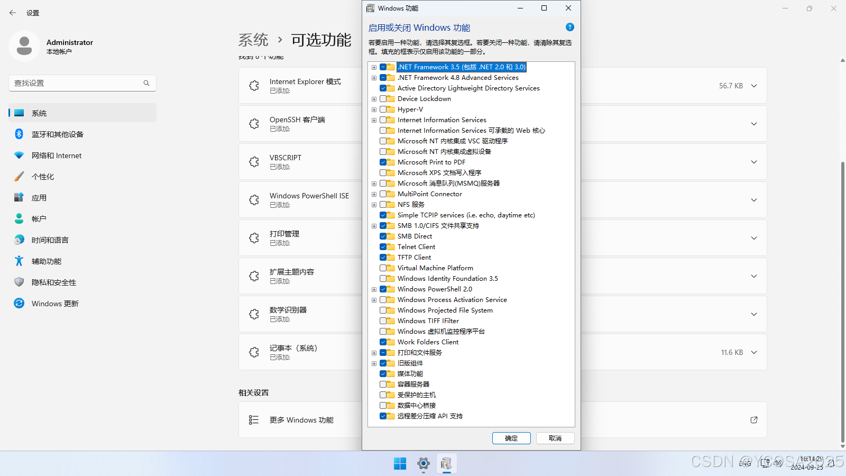This screenshot has height=476, width=846.
Task: Click the gear icon beside Internet Explorer 模式
Action: pos(254,86)
